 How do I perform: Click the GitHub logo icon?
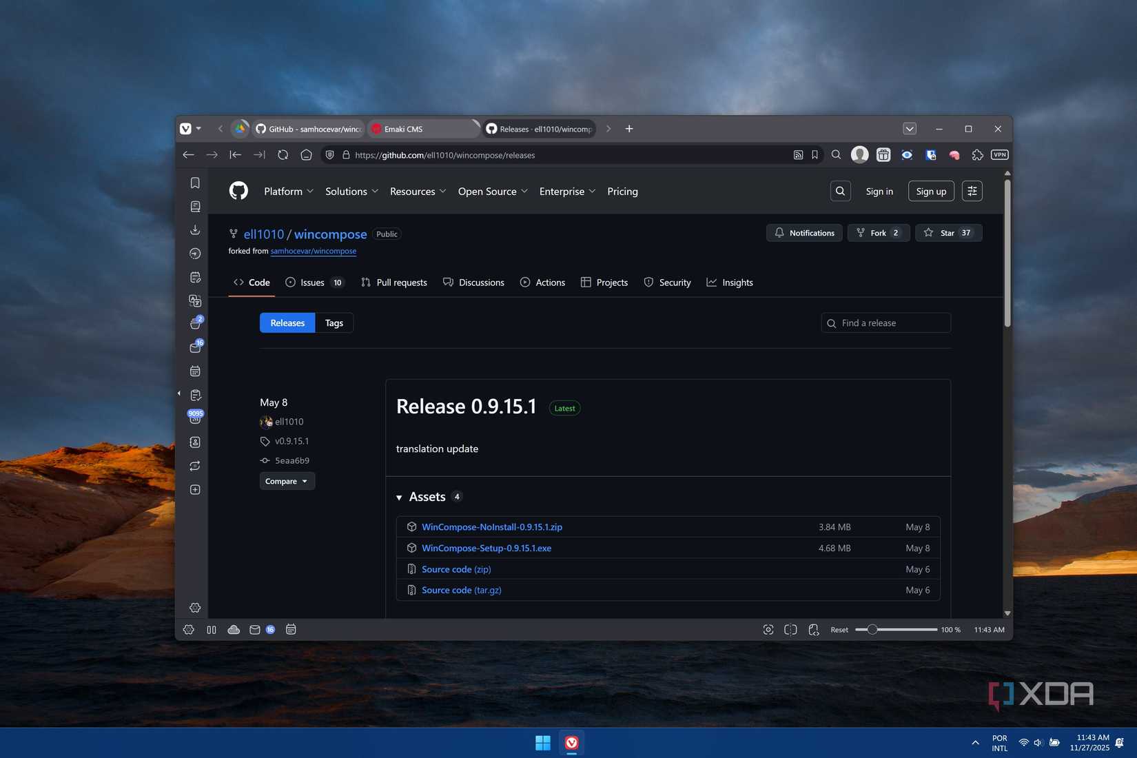pos(238,191)
